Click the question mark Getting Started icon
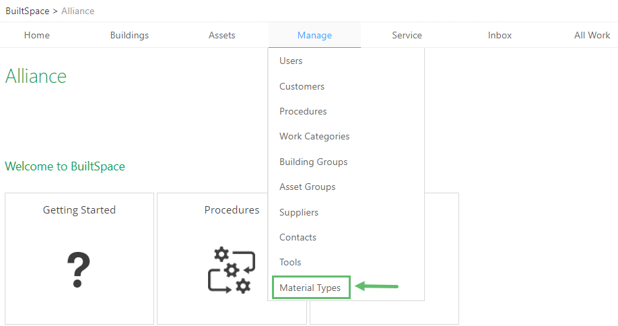 point(79,269)
